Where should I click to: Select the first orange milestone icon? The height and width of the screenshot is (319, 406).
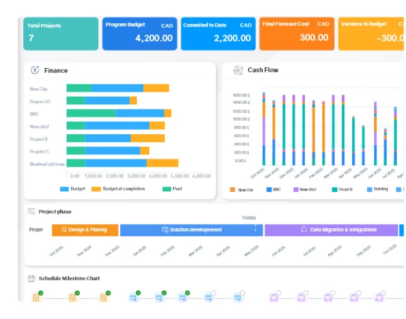click(36, 297)
